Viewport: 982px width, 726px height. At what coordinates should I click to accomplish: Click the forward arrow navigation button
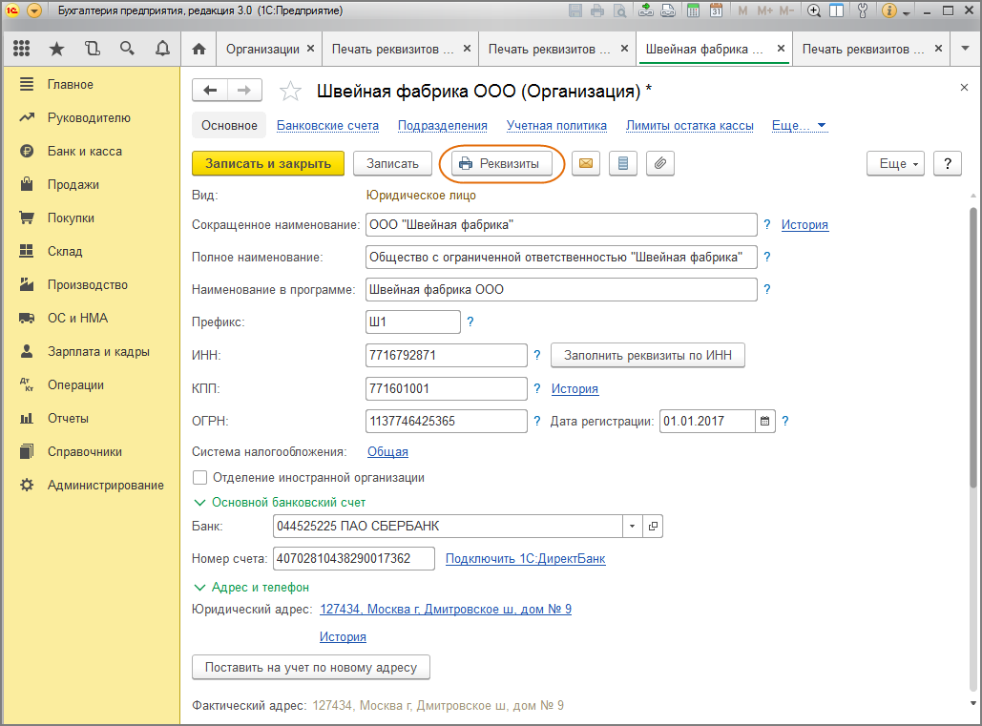pos(245,90)
